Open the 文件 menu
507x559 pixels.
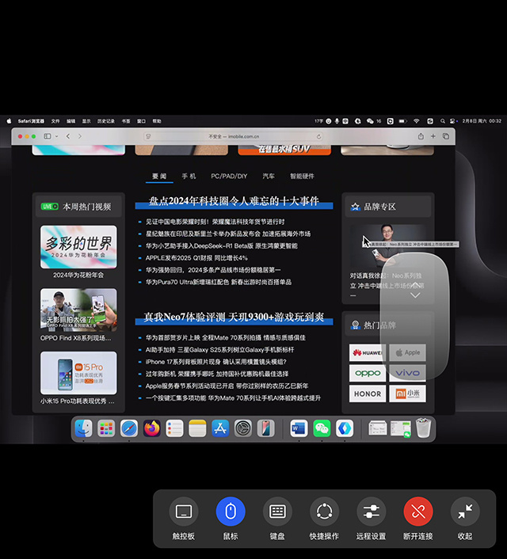coord(55,121)
